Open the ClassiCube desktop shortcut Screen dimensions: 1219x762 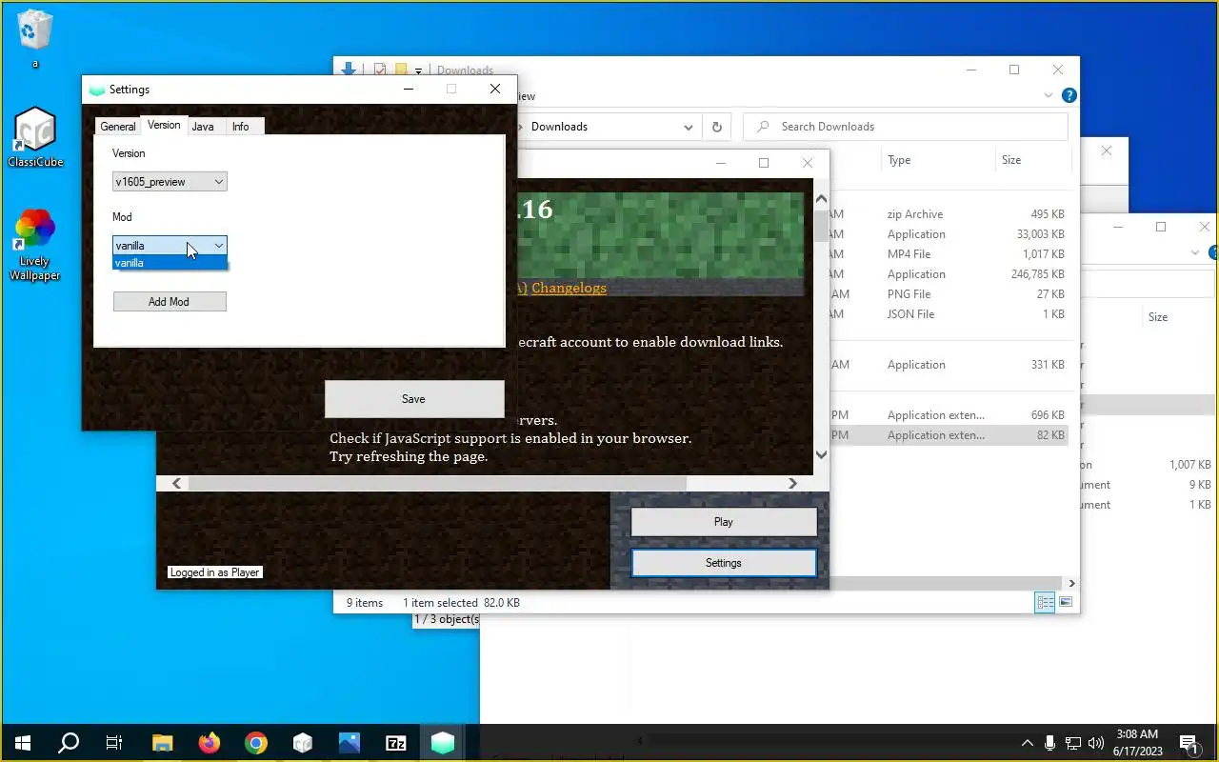point(35,138)
